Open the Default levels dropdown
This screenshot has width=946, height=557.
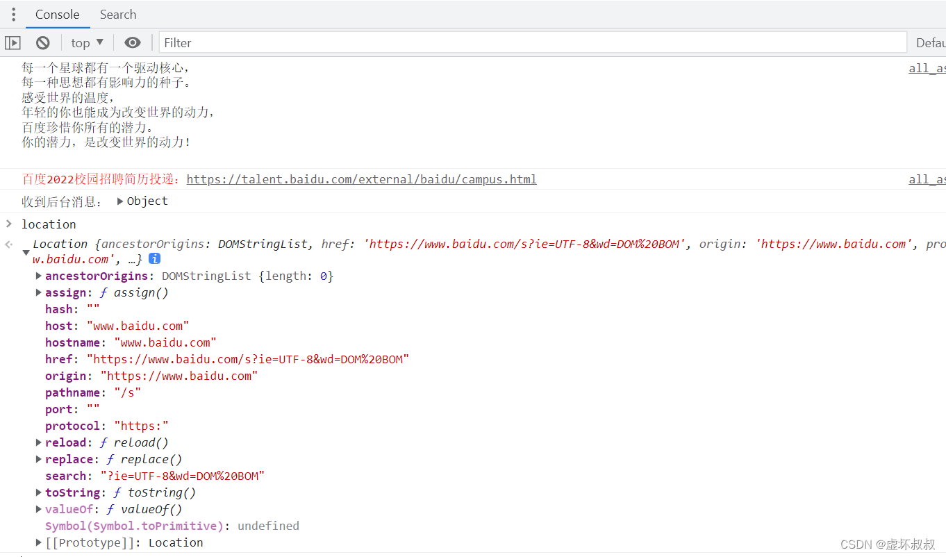(x=931, y=43)
